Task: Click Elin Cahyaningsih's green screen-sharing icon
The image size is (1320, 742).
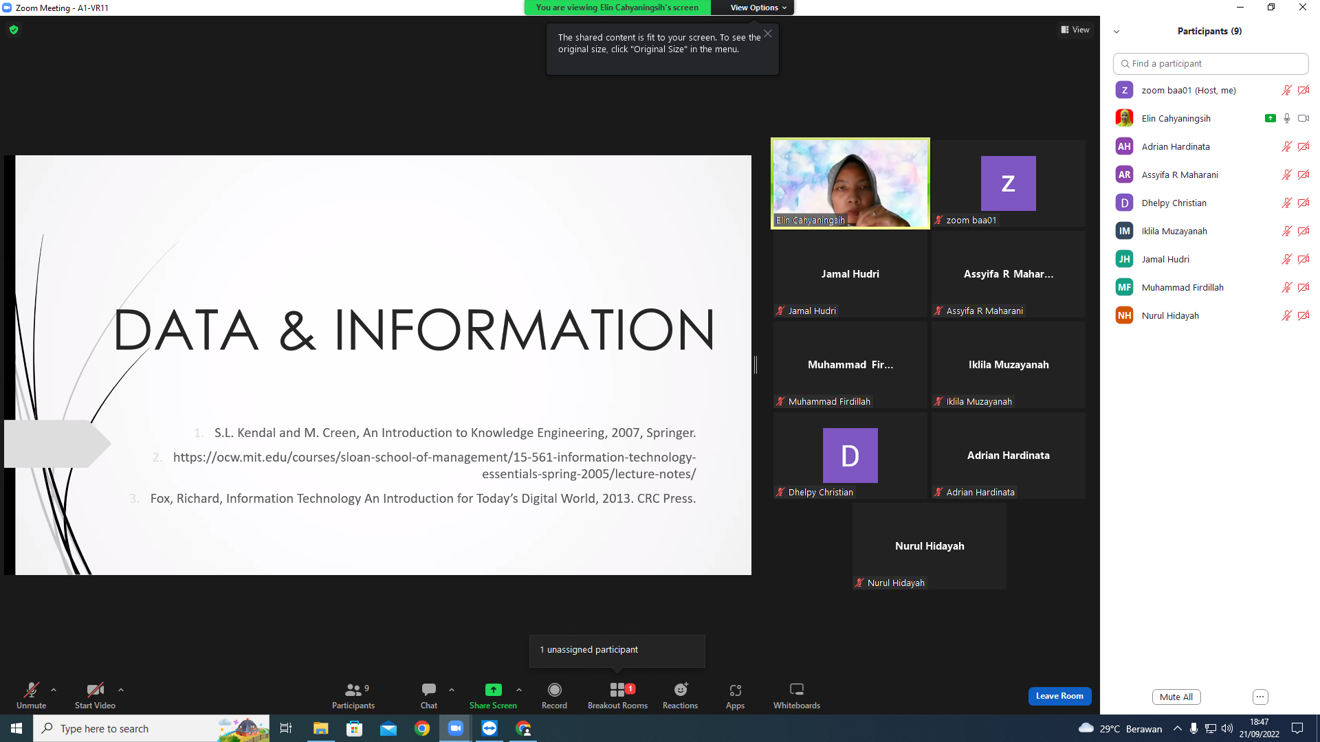Action: point(1270,118)
